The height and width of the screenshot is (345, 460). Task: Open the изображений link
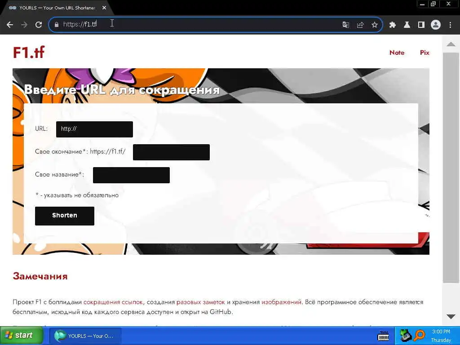(x=281, y=302)
